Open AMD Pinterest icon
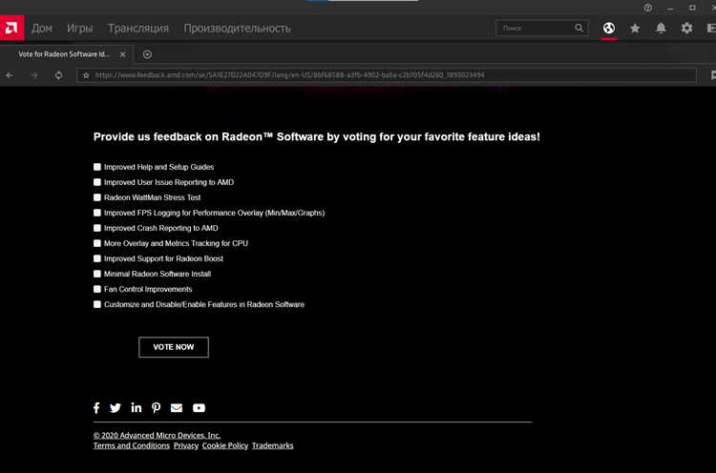Screen dimensions: 716x473 point(157,408)
